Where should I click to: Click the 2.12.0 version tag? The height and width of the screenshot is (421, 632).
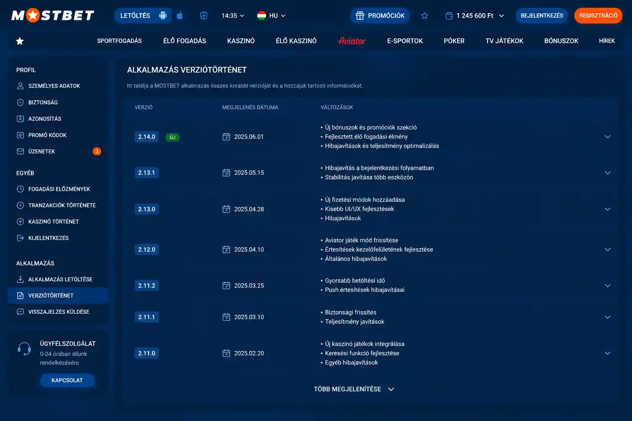click(x=146, y=250)
